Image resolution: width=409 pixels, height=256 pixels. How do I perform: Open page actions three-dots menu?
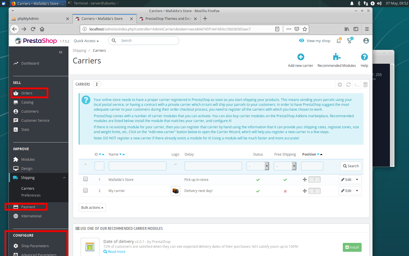289,29
